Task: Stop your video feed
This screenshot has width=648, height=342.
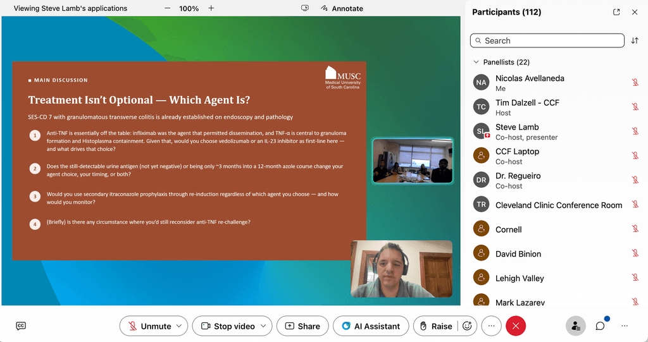Action: [x=228, y=326]
